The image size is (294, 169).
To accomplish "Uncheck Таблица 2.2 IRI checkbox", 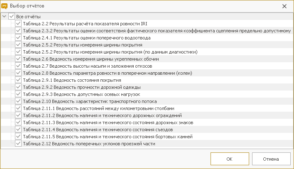I will click(x=18, y=24).
